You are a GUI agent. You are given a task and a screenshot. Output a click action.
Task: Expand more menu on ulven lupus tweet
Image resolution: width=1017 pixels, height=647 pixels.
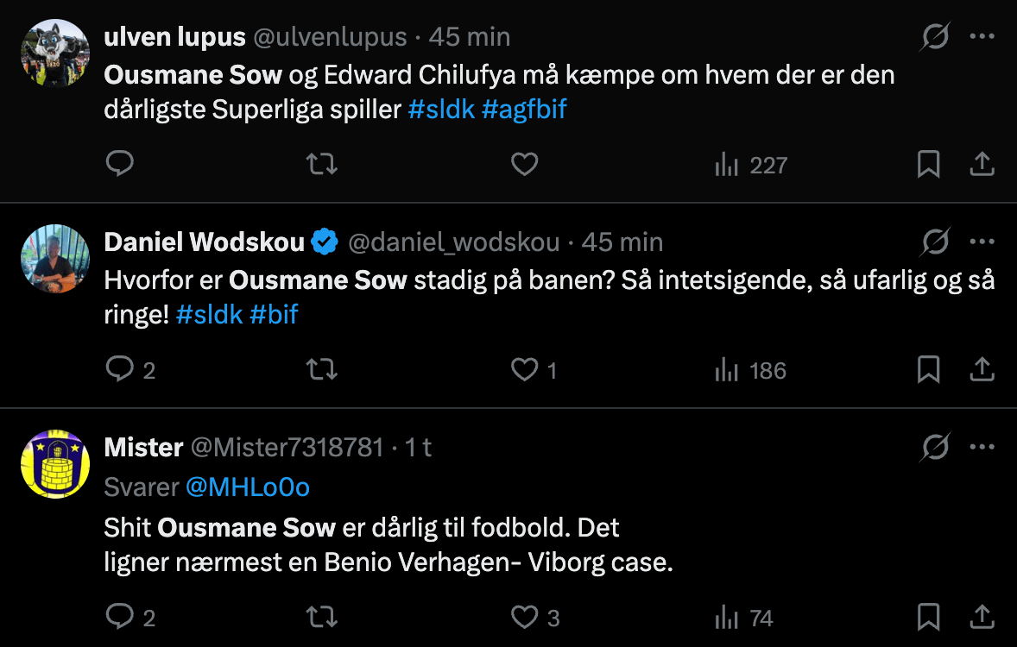(x=982, y=37)
